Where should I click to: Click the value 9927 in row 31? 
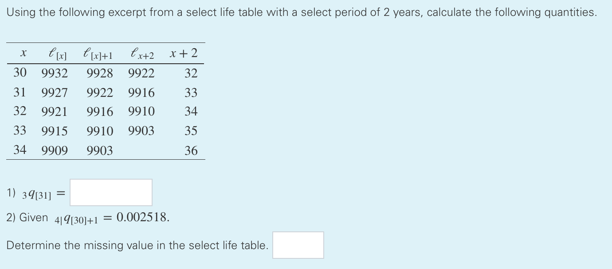coord(55,92)
